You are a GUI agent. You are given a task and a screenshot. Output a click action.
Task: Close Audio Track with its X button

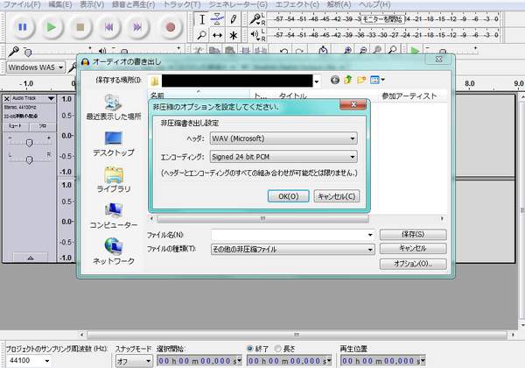pyautogui.click(x=7, y=98)
